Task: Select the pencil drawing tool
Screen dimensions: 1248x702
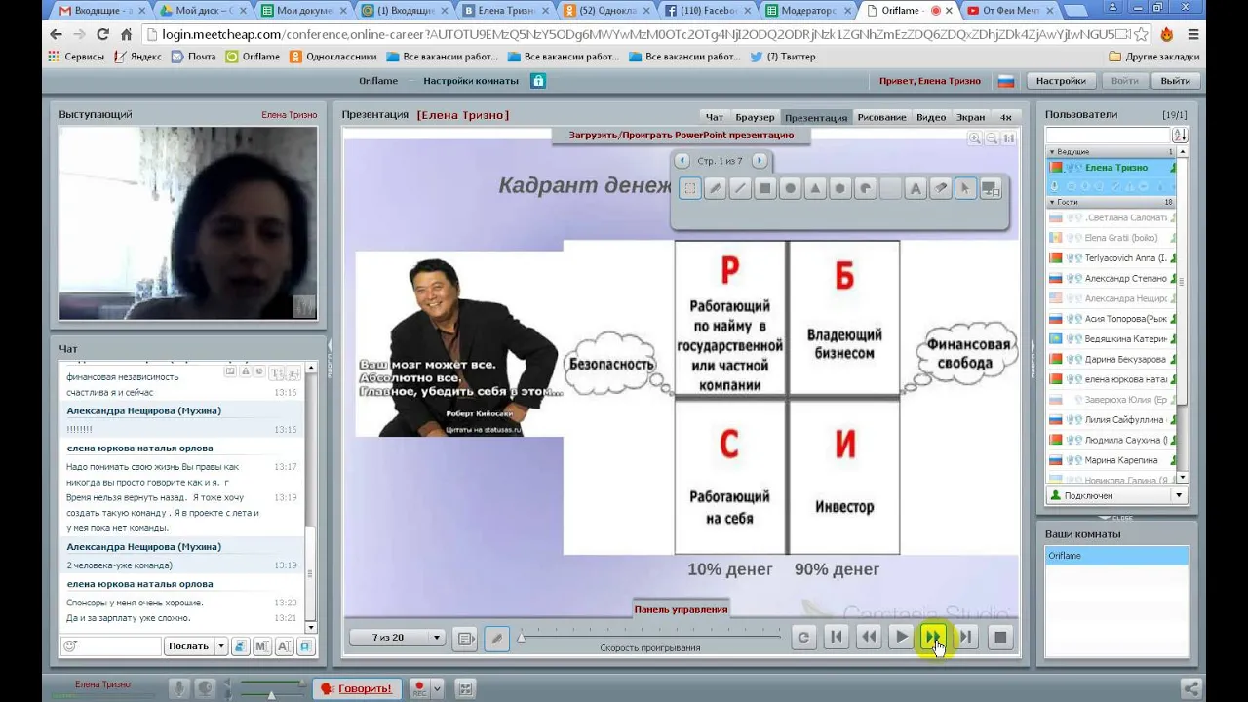Action: [x=715, y=189]
